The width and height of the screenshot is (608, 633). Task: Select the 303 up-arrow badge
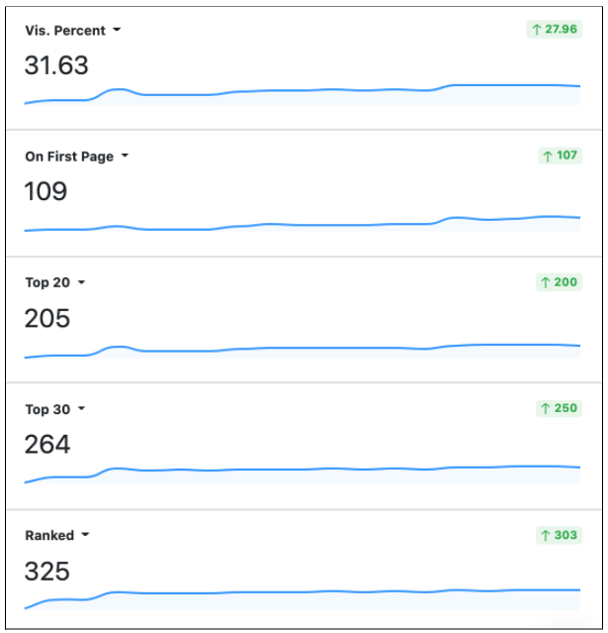[558, 535]
